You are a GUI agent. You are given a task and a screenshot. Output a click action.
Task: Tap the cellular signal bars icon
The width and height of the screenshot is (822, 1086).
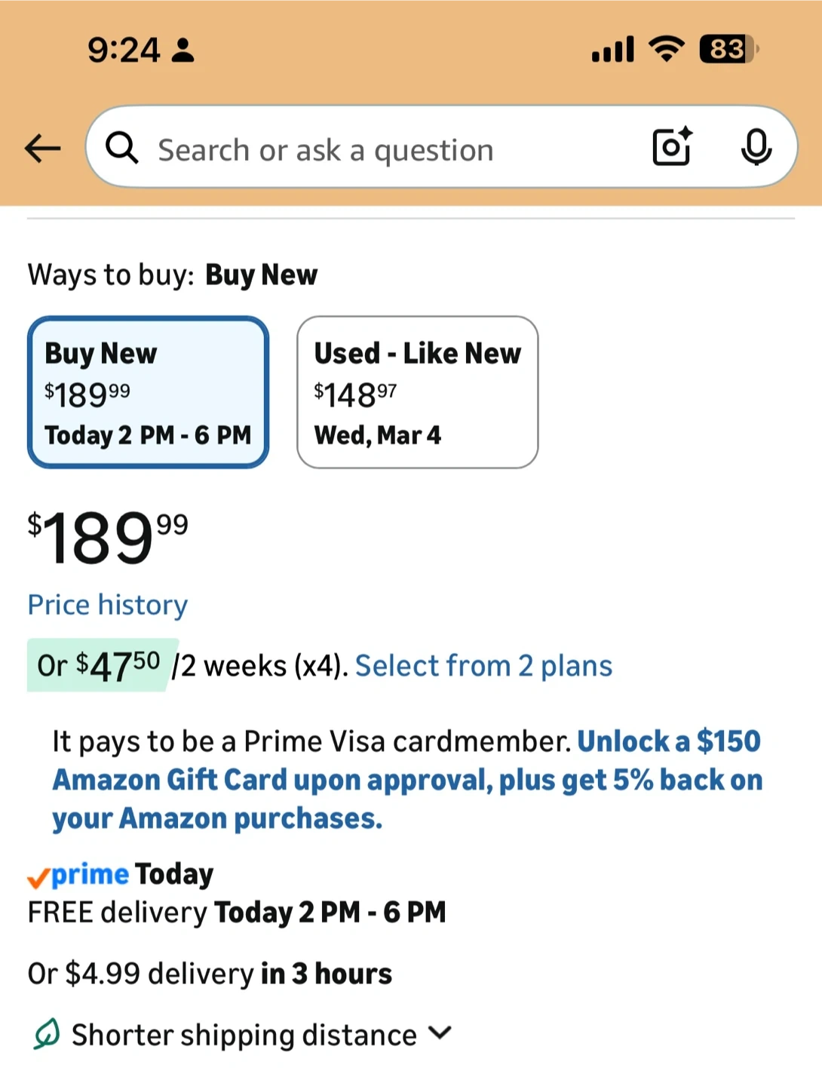(612, 50)
